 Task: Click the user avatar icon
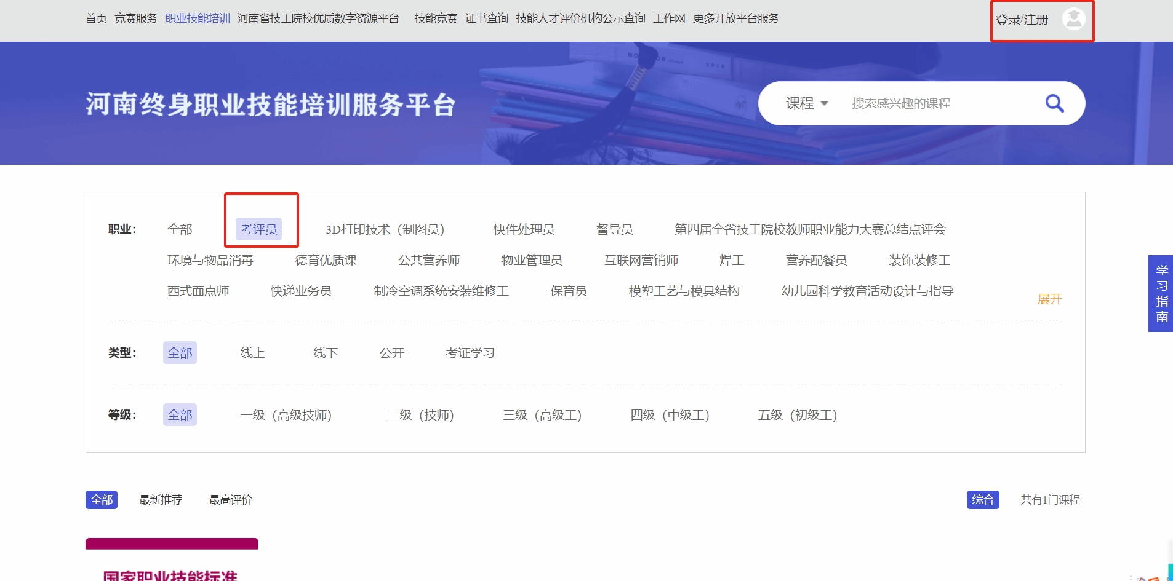tap(1073, 19)
